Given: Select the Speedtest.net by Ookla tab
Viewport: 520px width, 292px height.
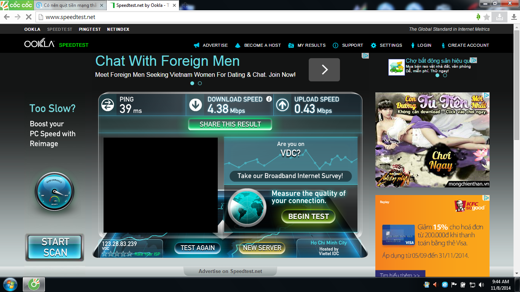Looking at the screenshot, I should tap(143, 5).
